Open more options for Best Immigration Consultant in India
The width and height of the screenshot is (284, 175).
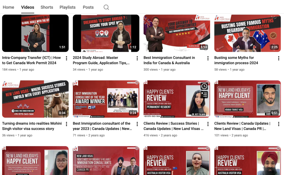(x=208, y=58)
